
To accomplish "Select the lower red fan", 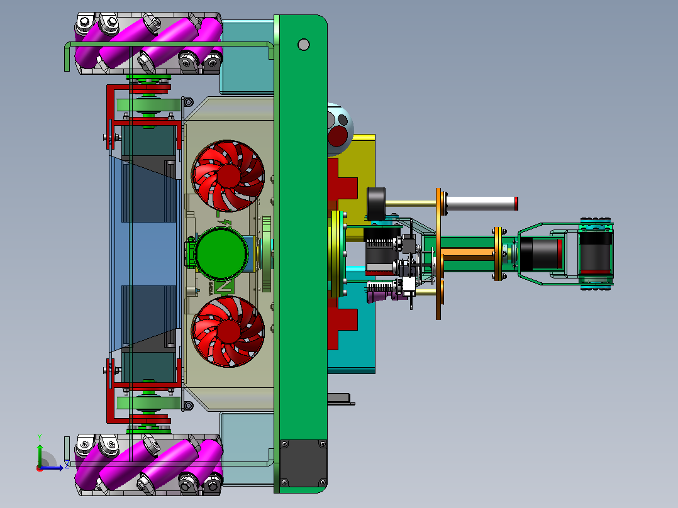I will pos(228,331).
